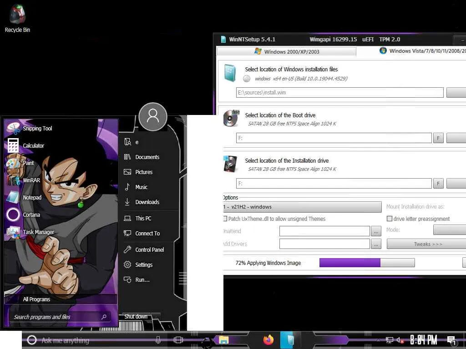Click the Add Drivers path field

coord(324,244)
